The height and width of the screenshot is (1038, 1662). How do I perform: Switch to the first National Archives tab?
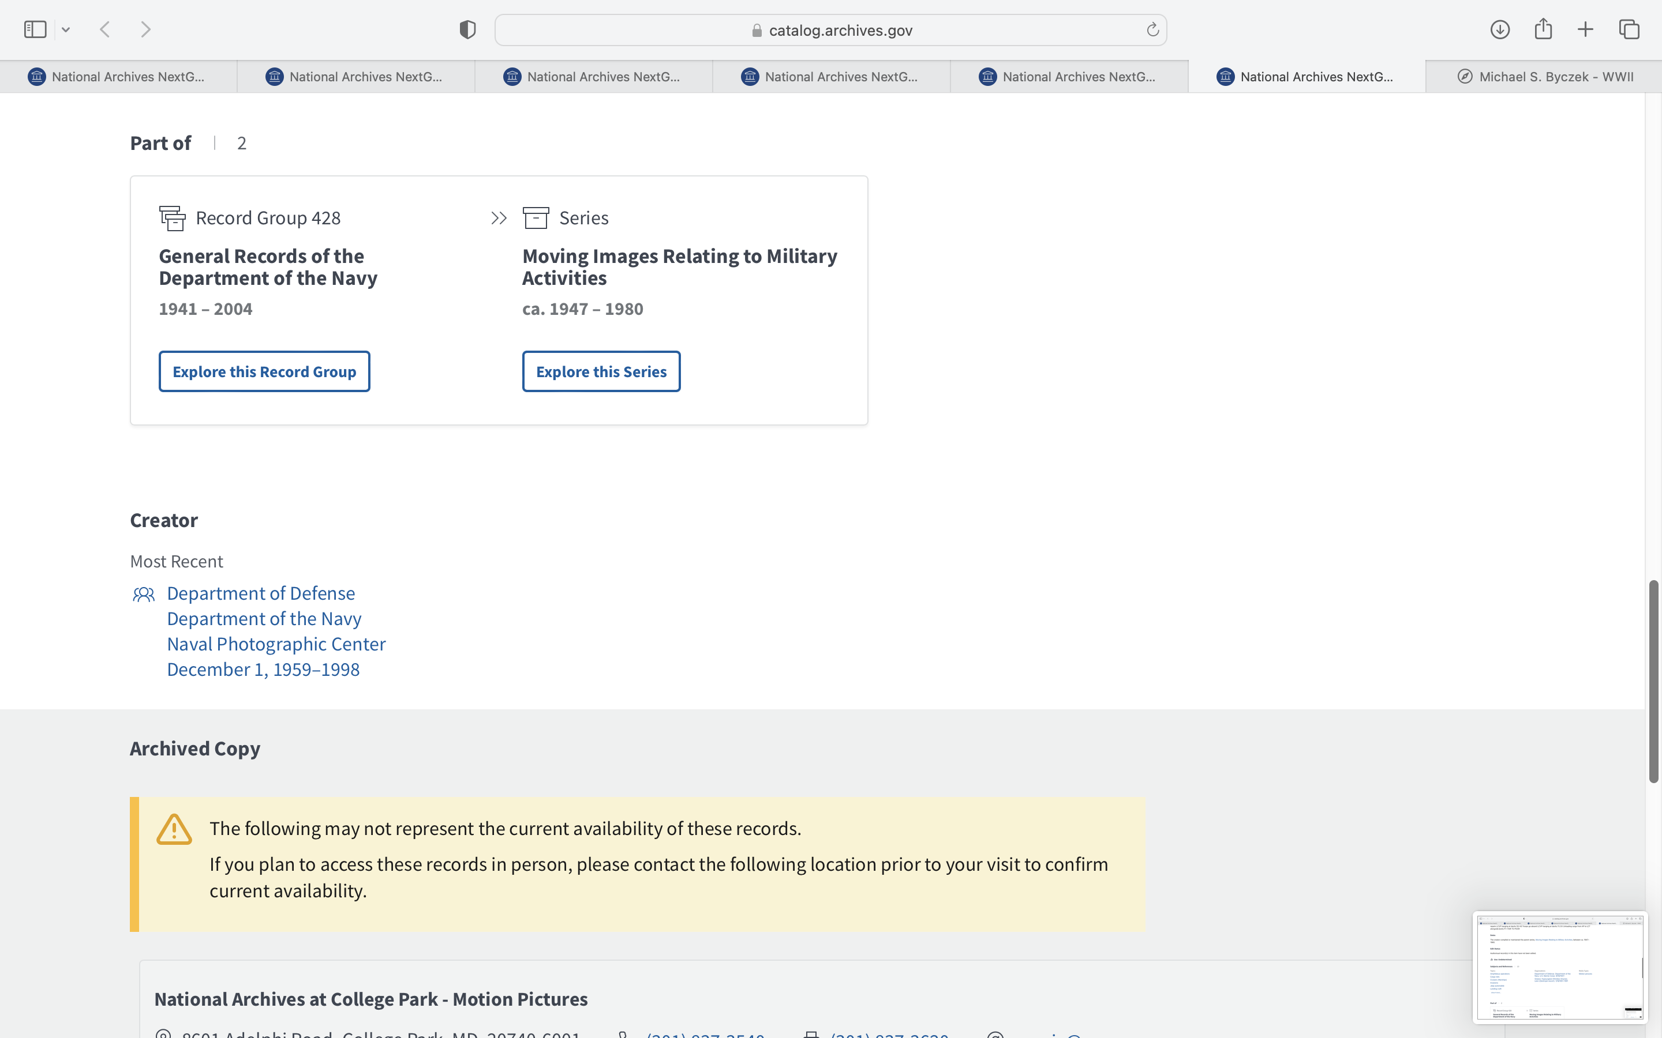pyautogui.click(x=118, y=77)
